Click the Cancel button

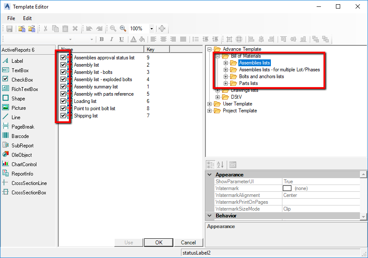[x=189, y=242]
